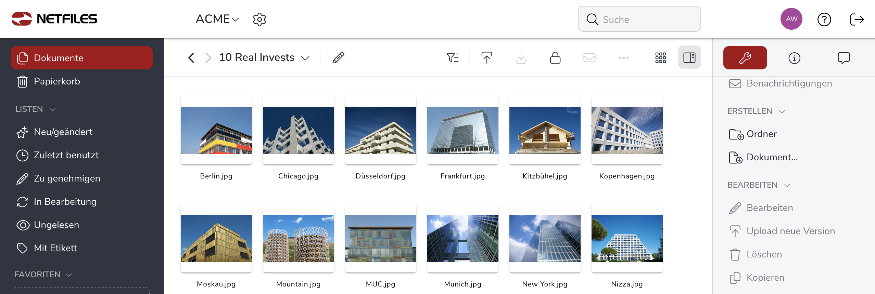Screen dimensions: 875x294
Task: Click Upload neue Version
Action: (x=782, y=231)
